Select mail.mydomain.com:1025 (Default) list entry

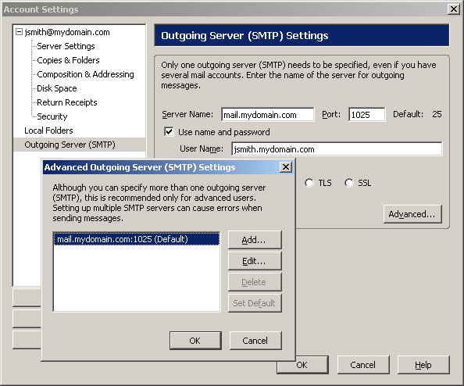point(137,239)
